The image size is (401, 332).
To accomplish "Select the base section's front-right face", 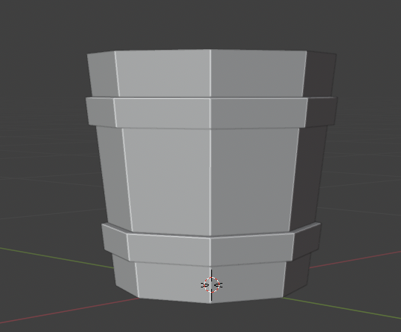I will 248,282.
